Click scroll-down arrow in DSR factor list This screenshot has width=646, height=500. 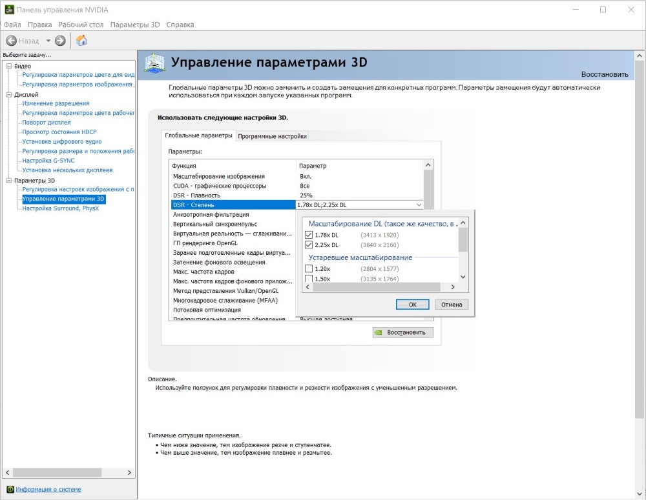(463, 277)
